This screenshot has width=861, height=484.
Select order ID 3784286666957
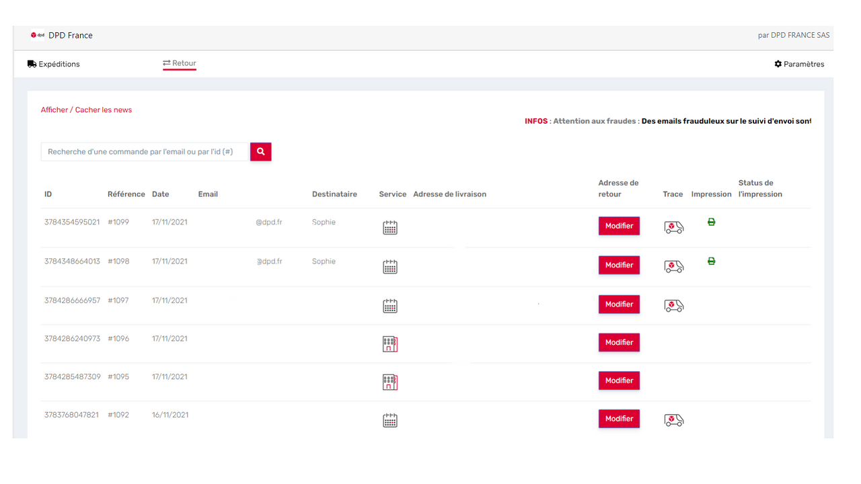point(72,300)
